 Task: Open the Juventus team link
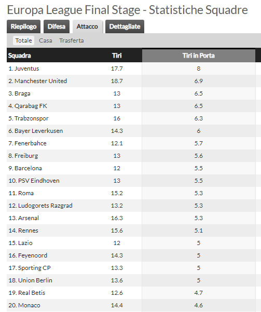coord(26,69)
